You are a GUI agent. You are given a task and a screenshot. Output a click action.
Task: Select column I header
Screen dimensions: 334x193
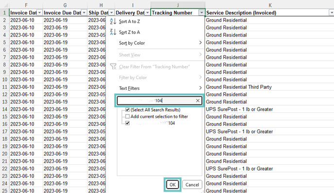pyautogui.click(x=133, y=5)
